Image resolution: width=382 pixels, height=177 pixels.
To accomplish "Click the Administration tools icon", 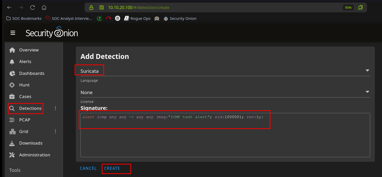I will [x=12, y=155].
